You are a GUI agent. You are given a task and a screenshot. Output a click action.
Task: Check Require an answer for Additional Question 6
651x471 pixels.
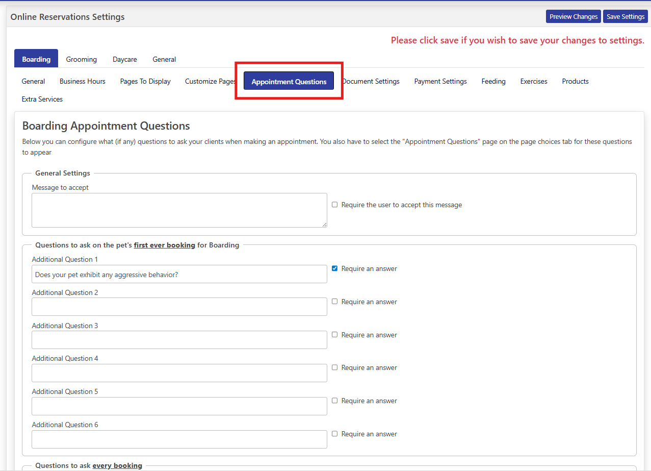coord(335,434)
